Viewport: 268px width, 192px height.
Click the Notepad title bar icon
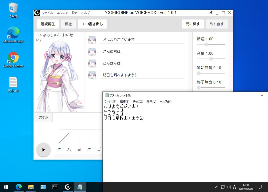[x=107, y=95]
